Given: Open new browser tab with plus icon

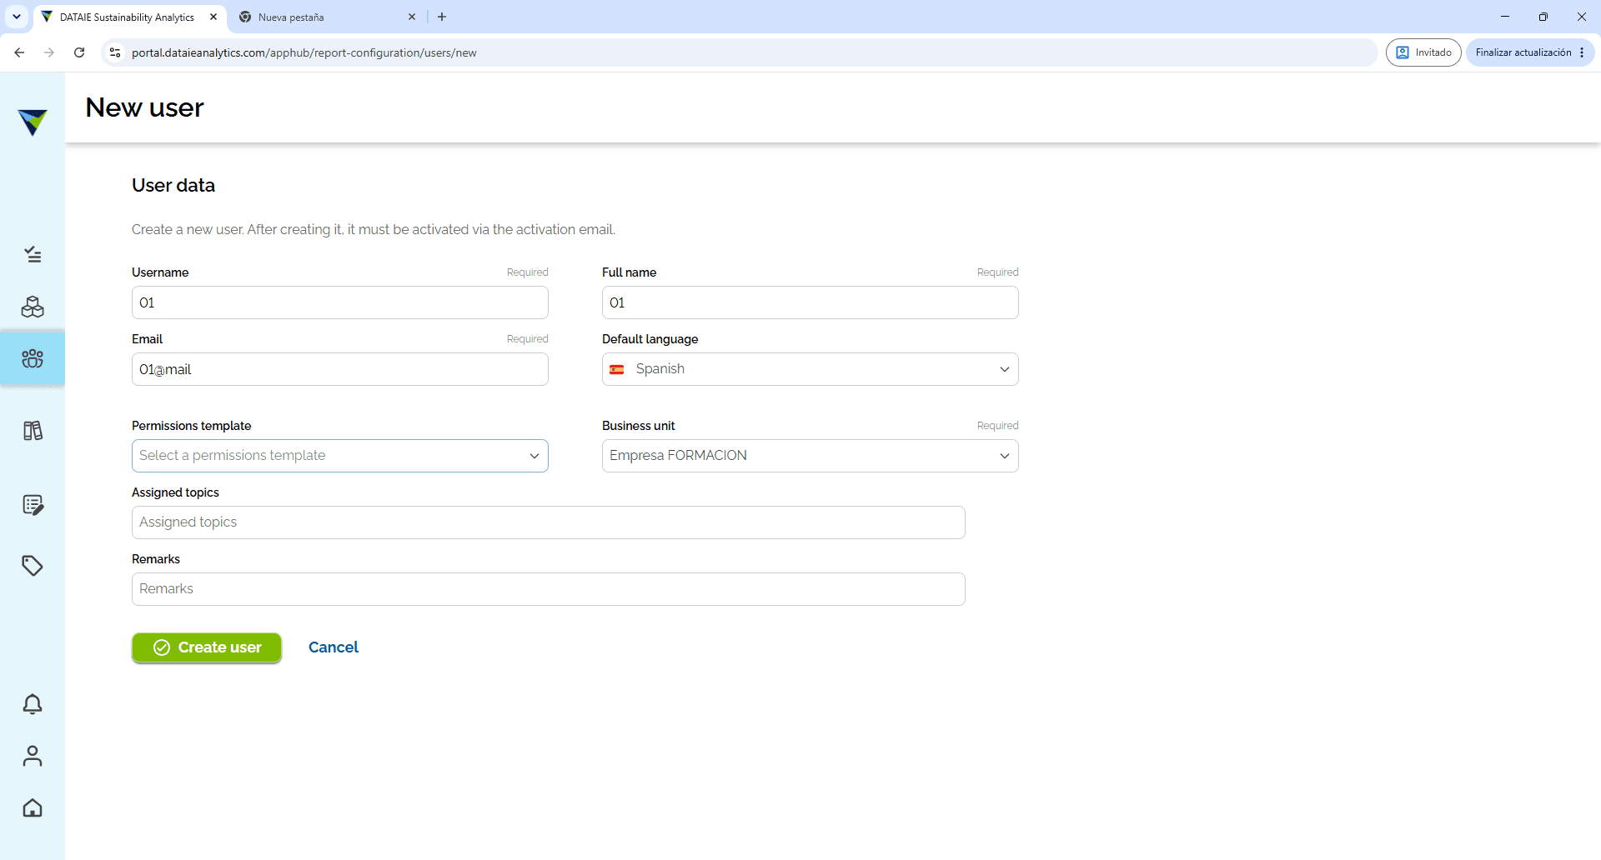Looking at the screenshot, I should 442,17.
